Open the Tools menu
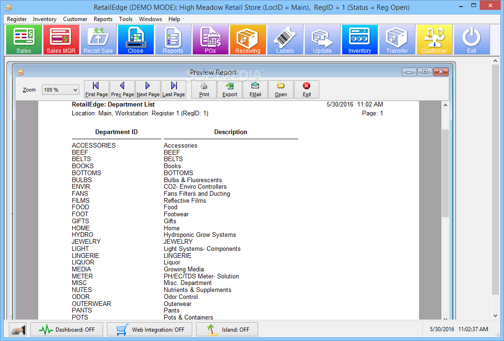The width and height of the screenshot is (504, 341). click(126, 19)
